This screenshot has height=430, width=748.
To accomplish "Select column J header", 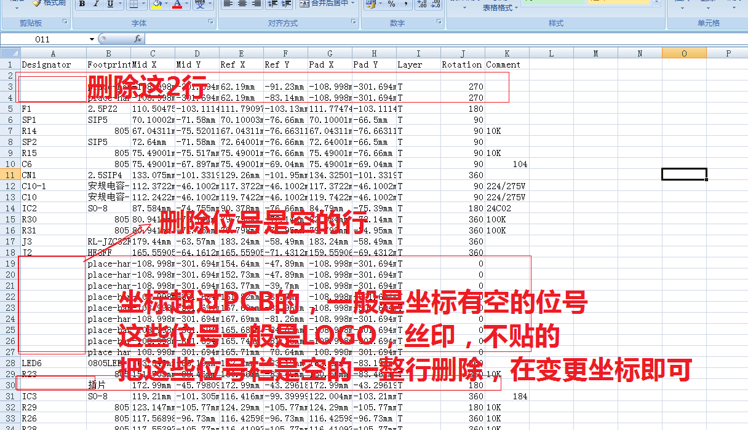I will pyautogui.click(x=463, y=53).
